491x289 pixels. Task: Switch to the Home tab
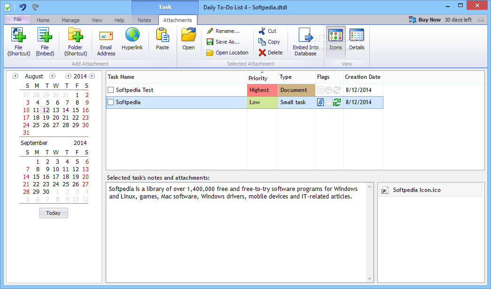coord(43,20)
